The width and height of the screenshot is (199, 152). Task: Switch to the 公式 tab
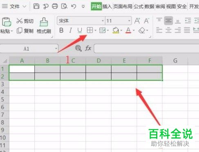coord(139,7)
